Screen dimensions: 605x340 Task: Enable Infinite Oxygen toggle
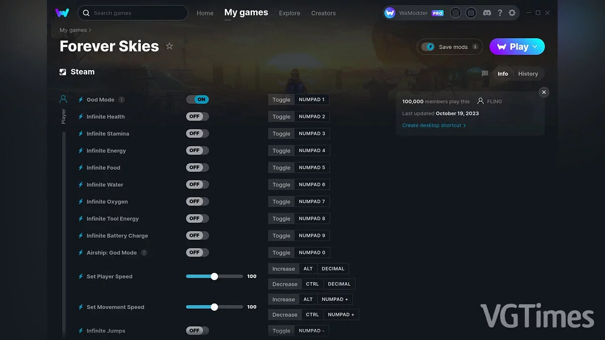click(x=197, y=201)
